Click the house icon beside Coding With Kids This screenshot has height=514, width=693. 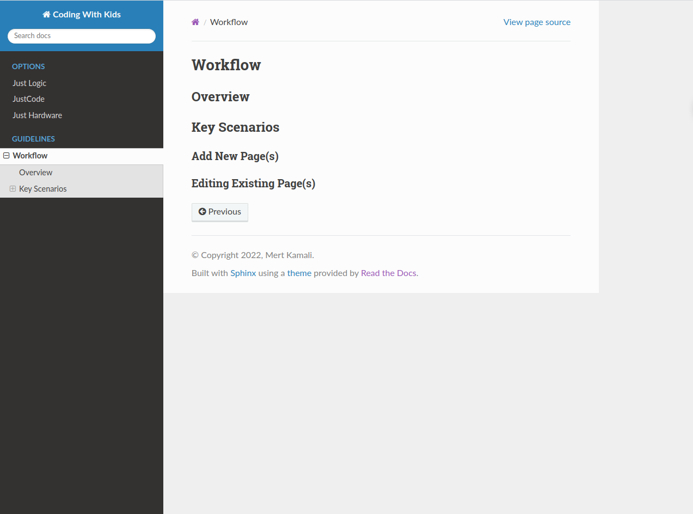pos(46,14)
